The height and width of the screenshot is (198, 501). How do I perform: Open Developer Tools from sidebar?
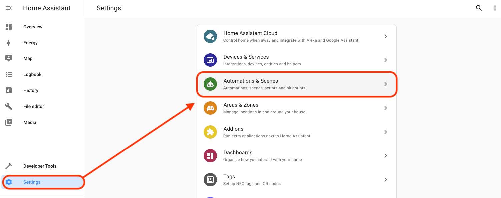click(40, 166)
